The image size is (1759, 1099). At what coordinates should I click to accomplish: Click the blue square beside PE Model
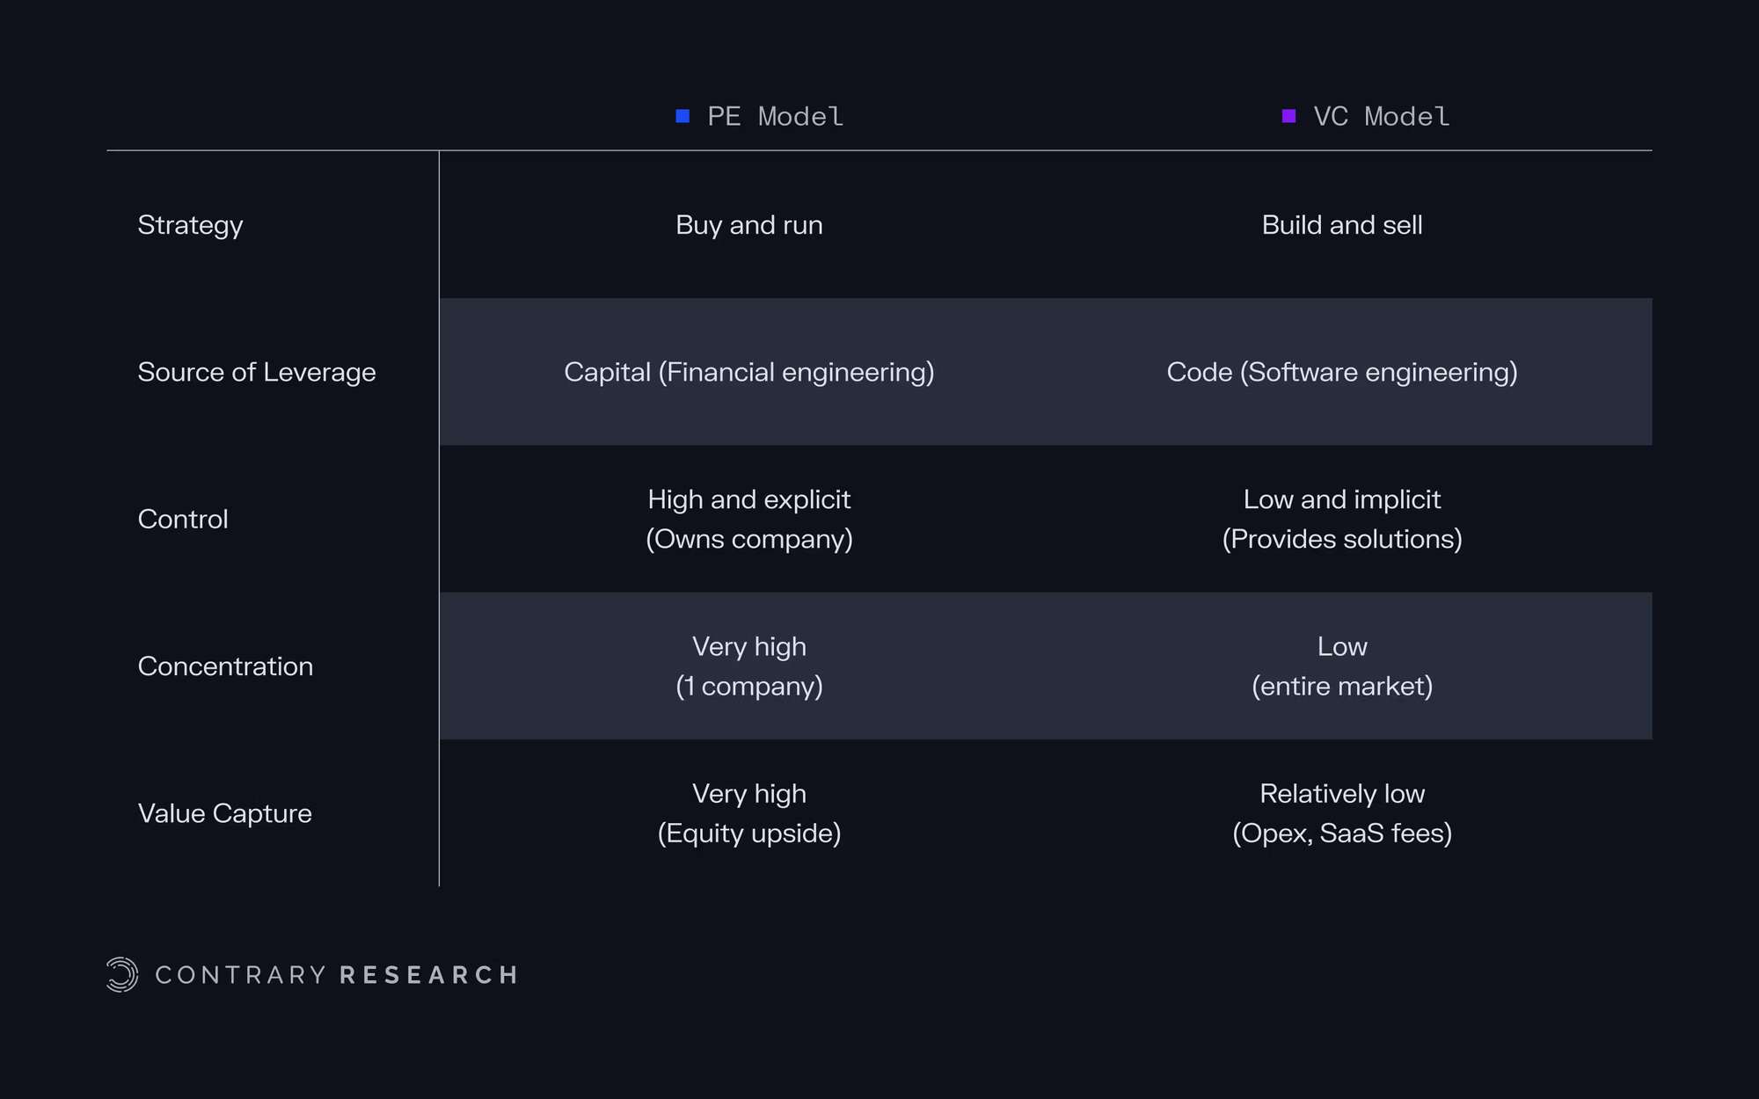[682, 116]
